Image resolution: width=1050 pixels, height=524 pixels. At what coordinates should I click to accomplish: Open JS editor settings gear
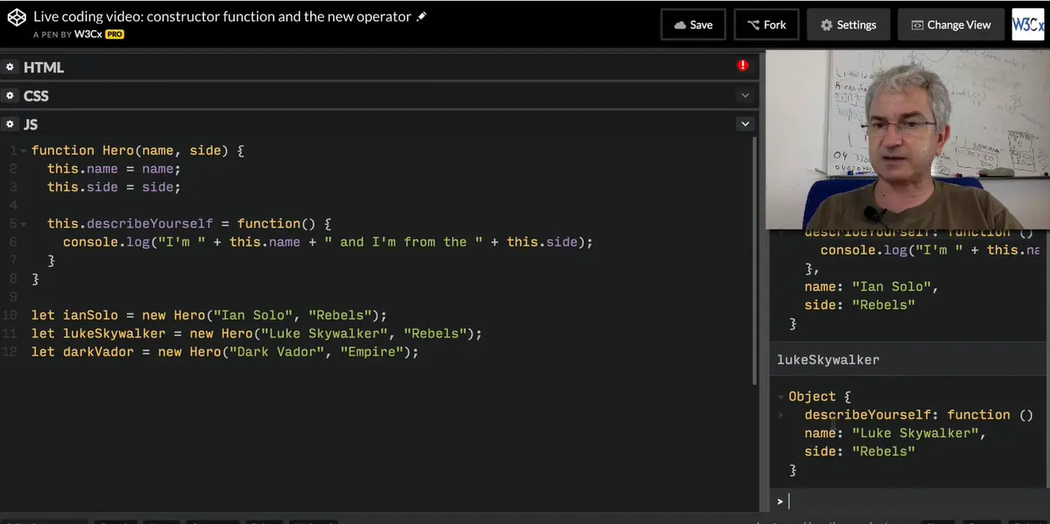point(11,124)
